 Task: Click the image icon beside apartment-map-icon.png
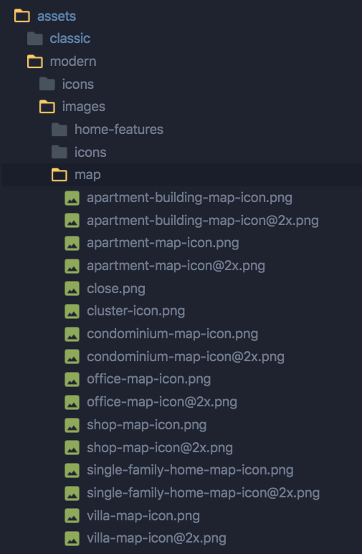(72, 244)
